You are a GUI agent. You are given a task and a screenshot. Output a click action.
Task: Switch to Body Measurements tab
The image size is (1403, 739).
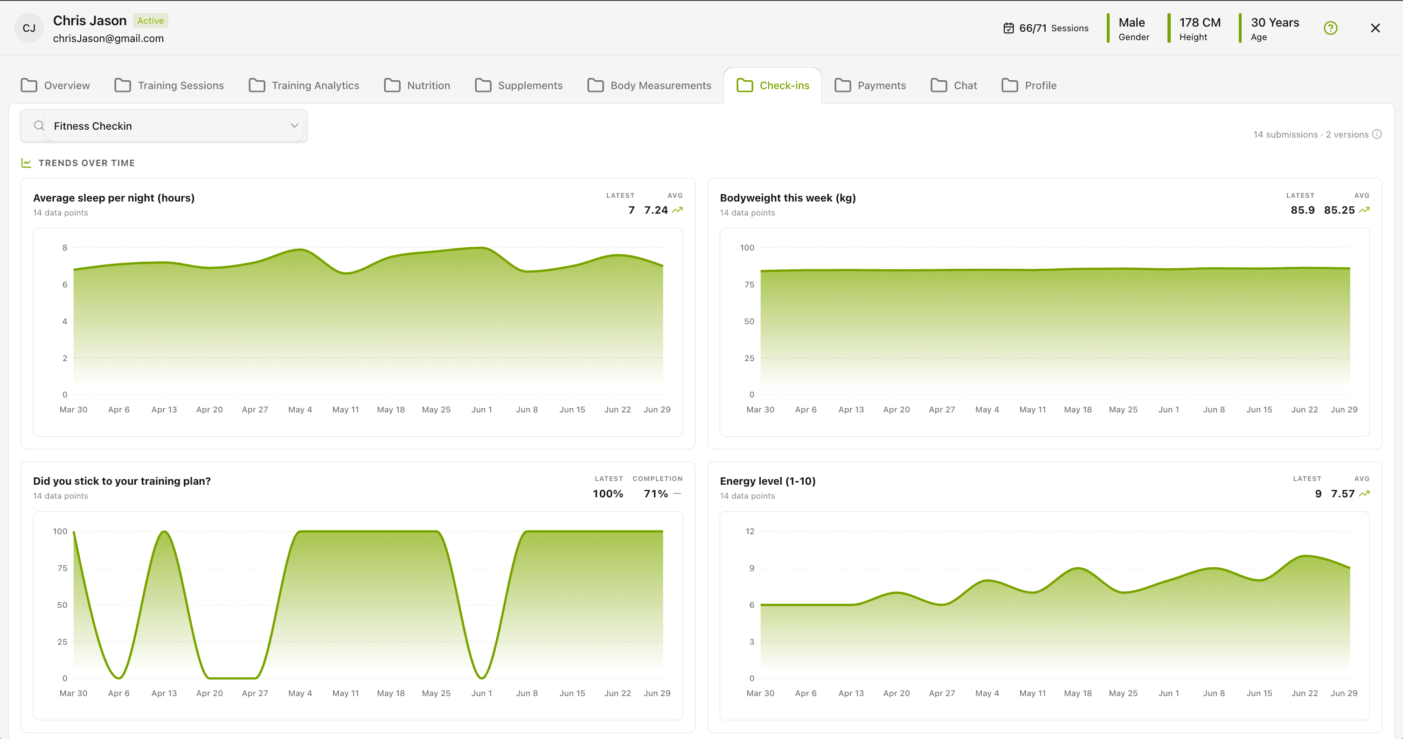pyautogui.click(x=649, y=85)
